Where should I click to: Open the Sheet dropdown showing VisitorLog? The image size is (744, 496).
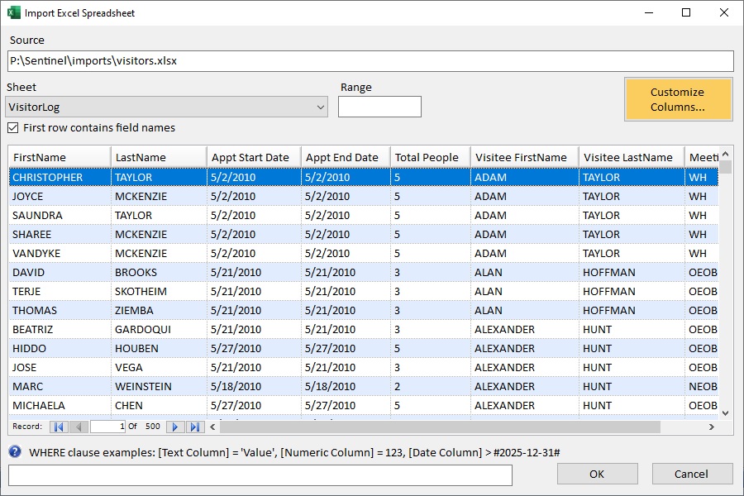[x=166, y=107]
